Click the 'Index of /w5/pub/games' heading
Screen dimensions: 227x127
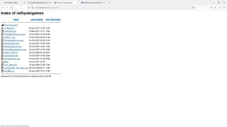pos(22,13)
